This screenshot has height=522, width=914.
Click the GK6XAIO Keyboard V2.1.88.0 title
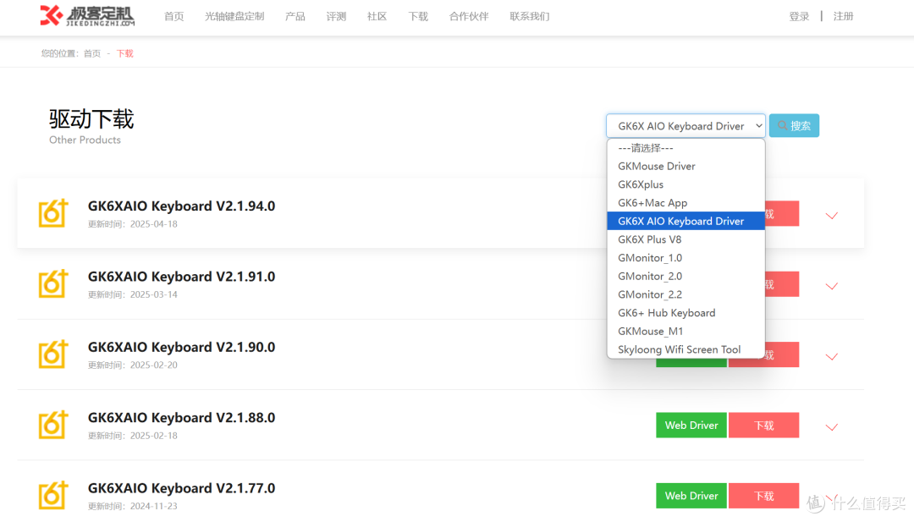[x=181, y=418]
